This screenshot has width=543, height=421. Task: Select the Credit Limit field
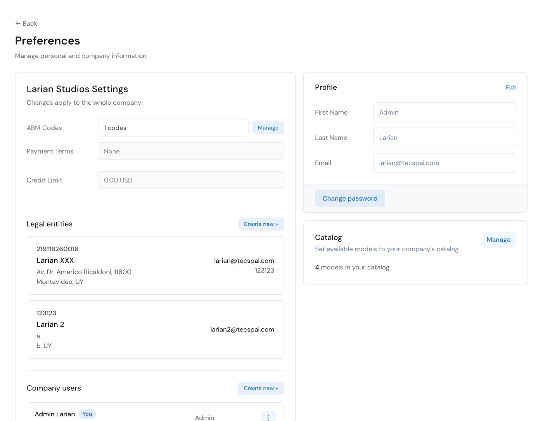tap(191, 180)
